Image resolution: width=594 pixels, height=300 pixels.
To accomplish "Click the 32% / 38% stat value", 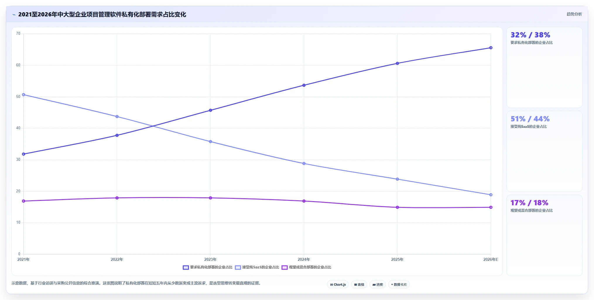I will [x=530, y=35].
